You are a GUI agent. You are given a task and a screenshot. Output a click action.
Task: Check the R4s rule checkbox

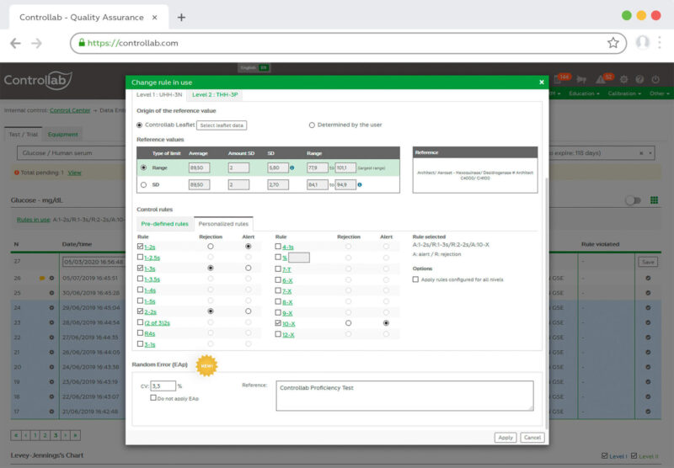(x=140, y=332)
